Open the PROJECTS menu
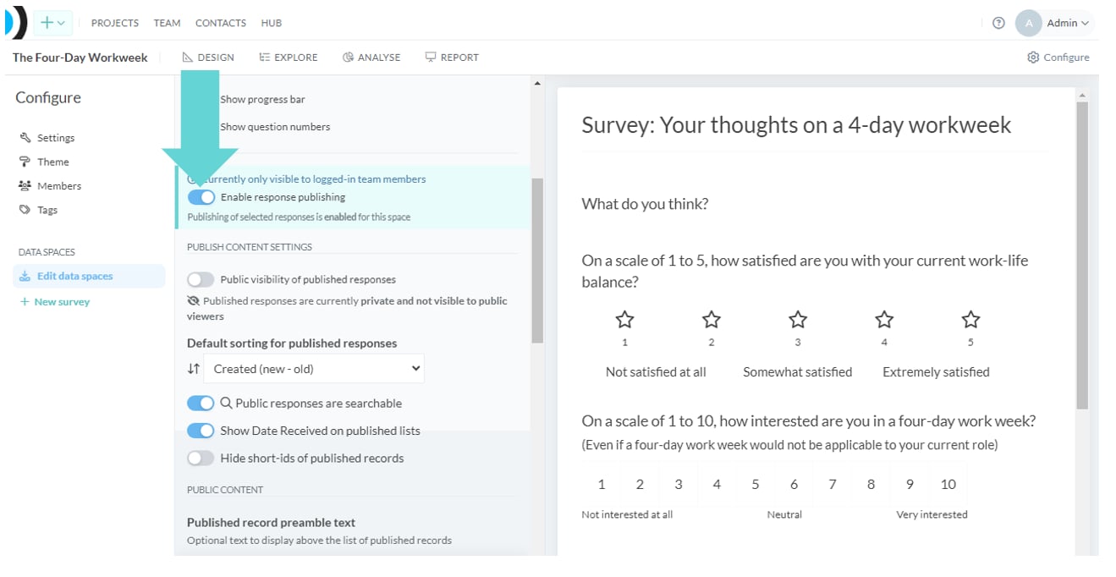Image resolution: width=1116 pixels, height=577 pixels. pos(116,23)
